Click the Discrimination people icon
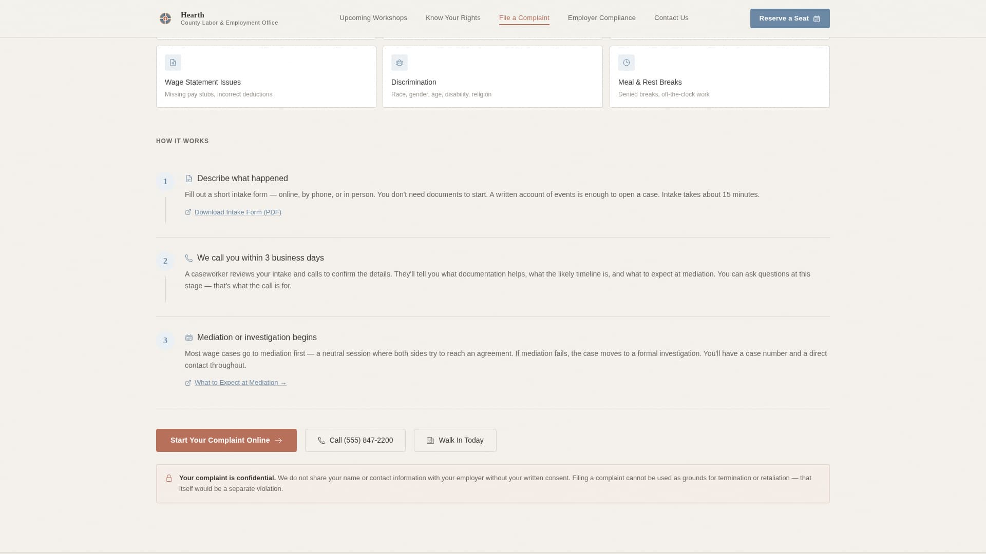This screenshot has height=554, width=986. pos(400,63)
